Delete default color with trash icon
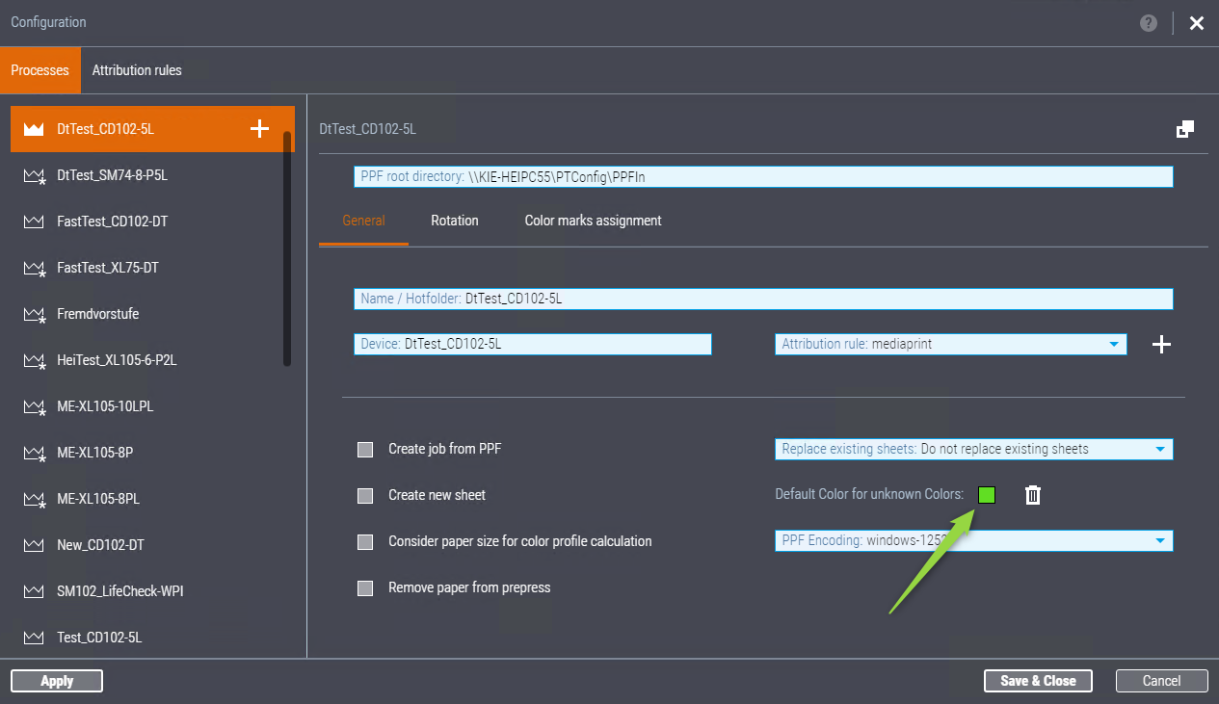Image resolution: width=1219 pixels, height=704 pixels. point(1032,495)
